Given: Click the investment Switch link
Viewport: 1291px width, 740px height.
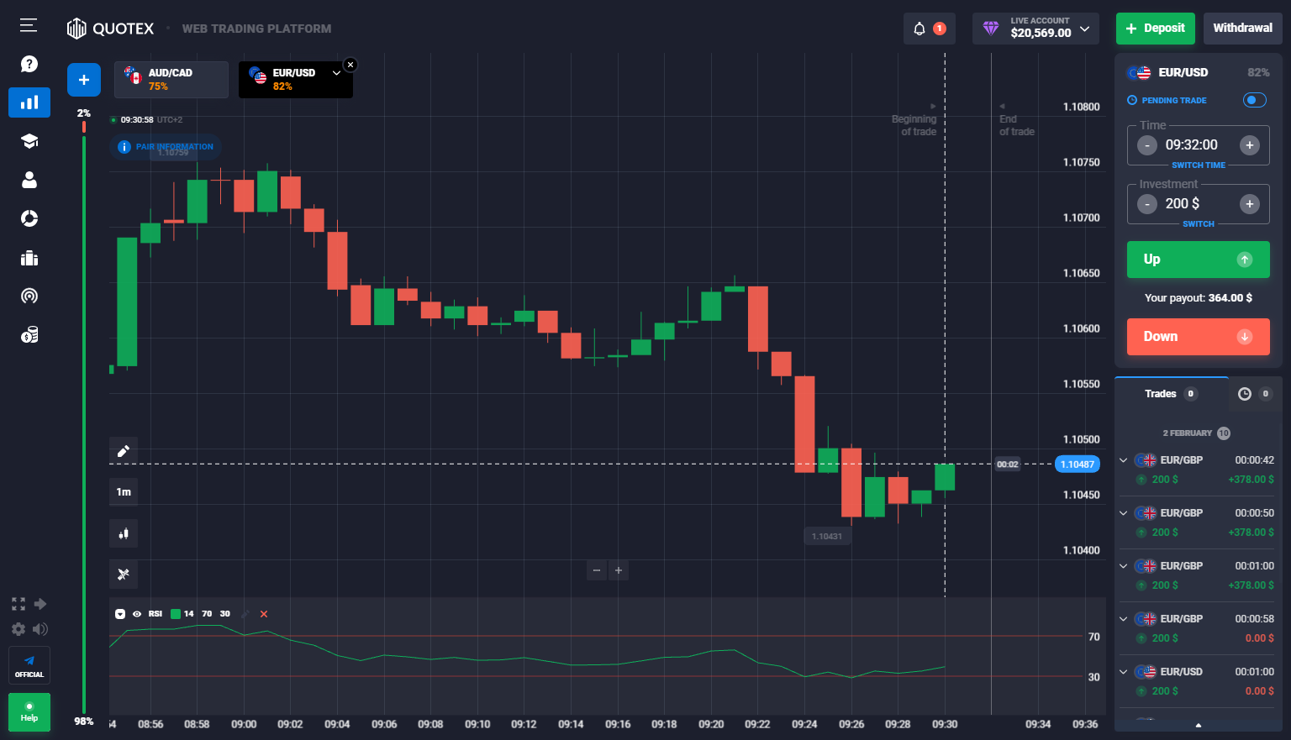Looking at the screenshot, I should click(x=1199, y=224).
